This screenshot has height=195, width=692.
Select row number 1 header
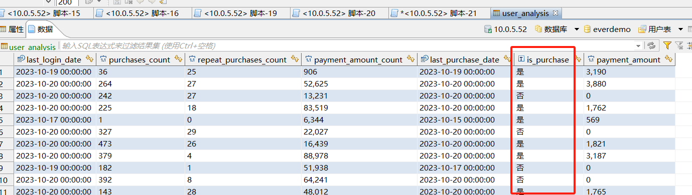tap(6, 72)
